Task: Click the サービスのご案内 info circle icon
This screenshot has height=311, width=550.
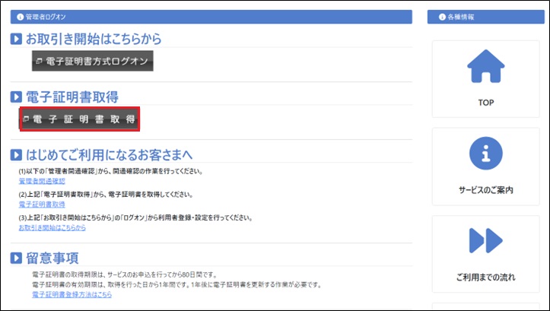Action: click(x=485, y=154)
